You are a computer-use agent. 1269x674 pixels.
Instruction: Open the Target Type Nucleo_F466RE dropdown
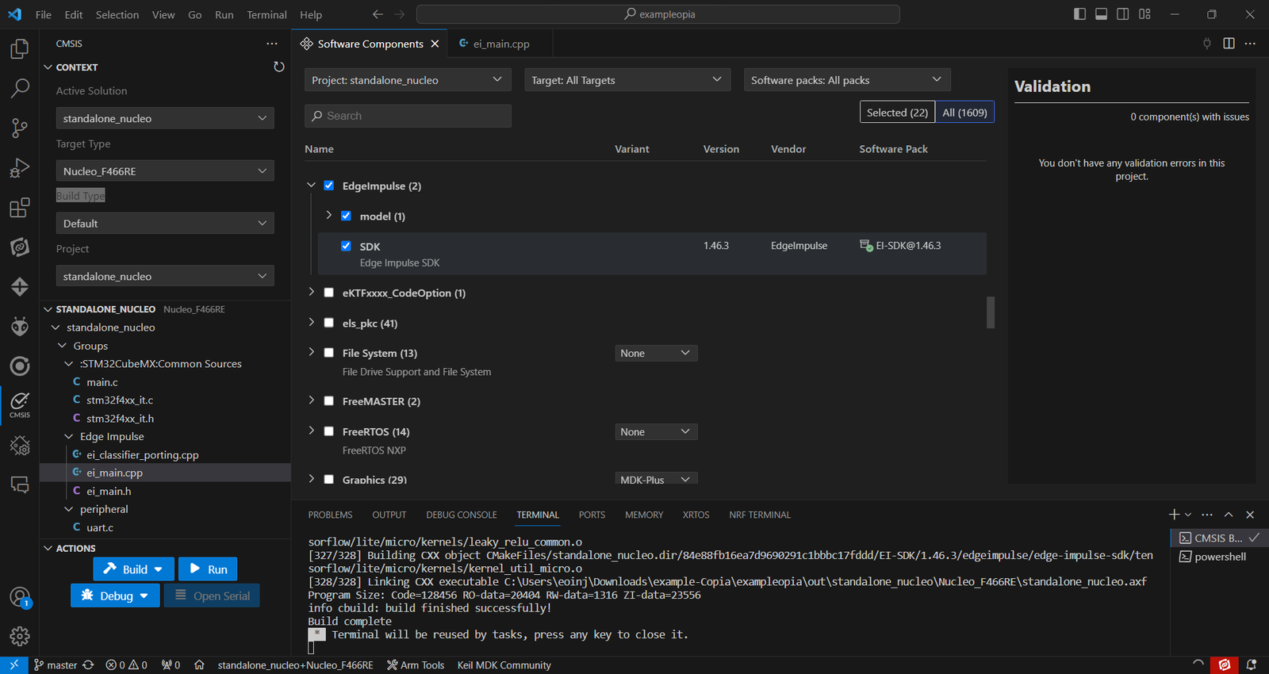tap(165, 171)
